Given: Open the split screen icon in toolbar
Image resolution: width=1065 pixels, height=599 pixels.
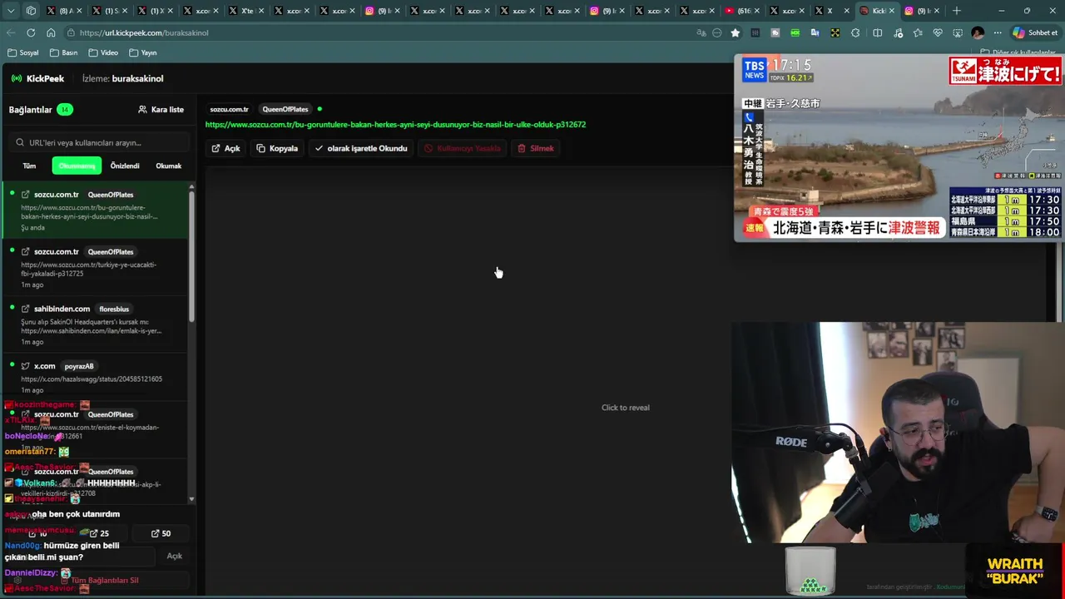Looking at the screenshot, I should pyautogui.click(x=877, y=32).
